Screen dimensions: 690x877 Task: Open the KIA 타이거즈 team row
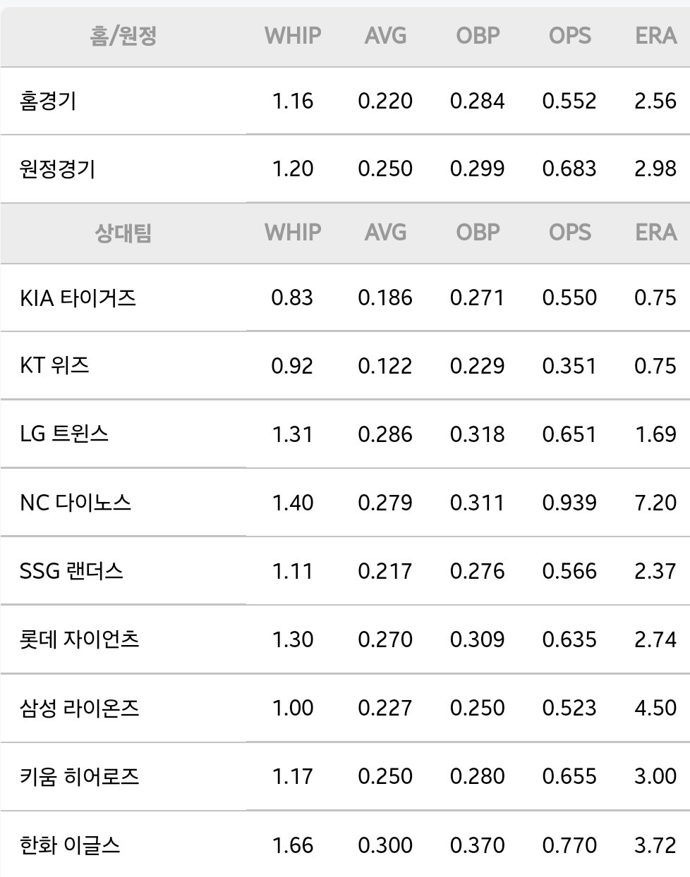tap(345, 298)
